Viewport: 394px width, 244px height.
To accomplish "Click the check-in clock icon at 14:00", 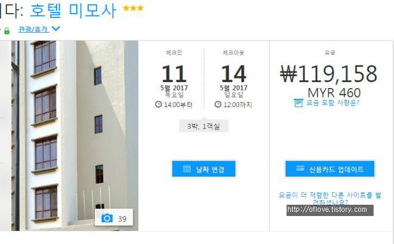I will pos(159,104).
